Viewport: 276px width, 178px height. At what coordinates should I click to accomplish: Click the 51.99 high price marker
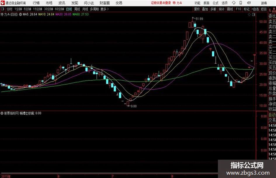click(x=199, y=19)
